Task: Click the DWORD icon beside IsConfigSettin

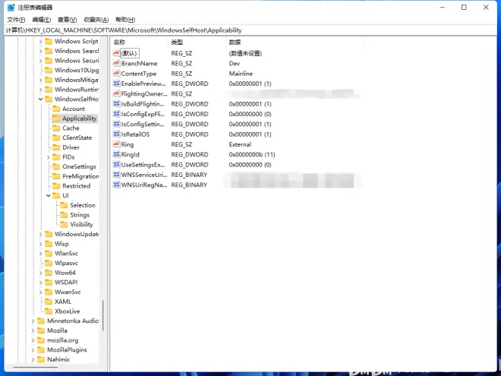Action: point(116,124)
